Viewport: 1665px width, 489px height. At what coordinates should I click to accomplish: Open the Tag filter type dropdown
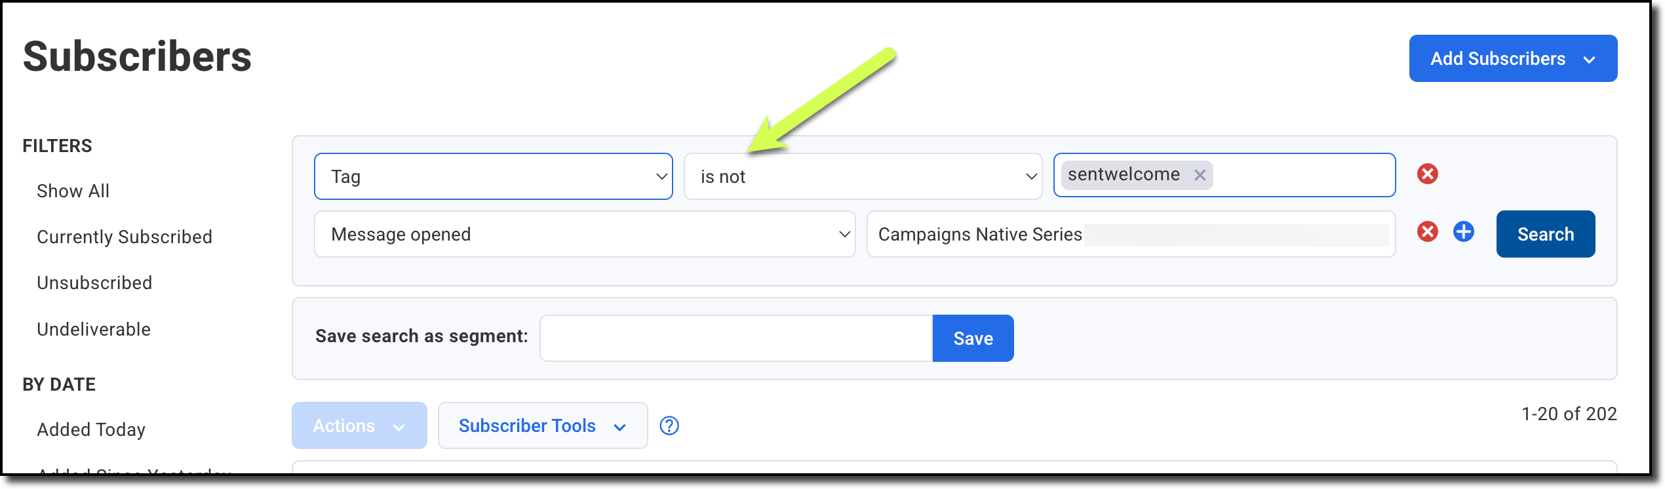(x=493, y=176)
